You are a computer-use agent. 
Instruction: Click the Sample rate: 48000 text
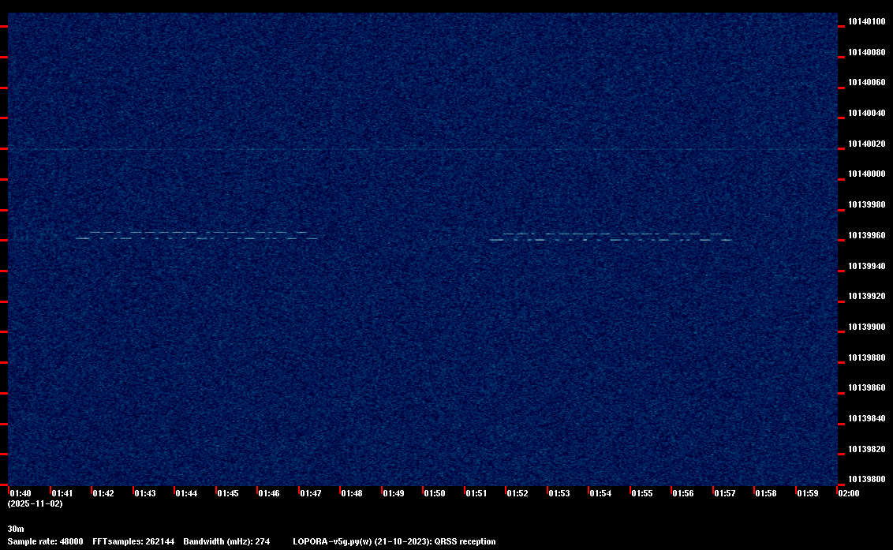click(x=46, y=541)
